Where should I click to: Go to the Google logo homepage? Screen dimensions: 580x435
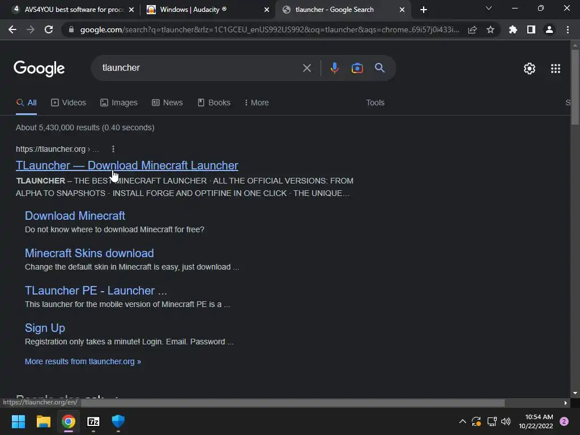39,69
